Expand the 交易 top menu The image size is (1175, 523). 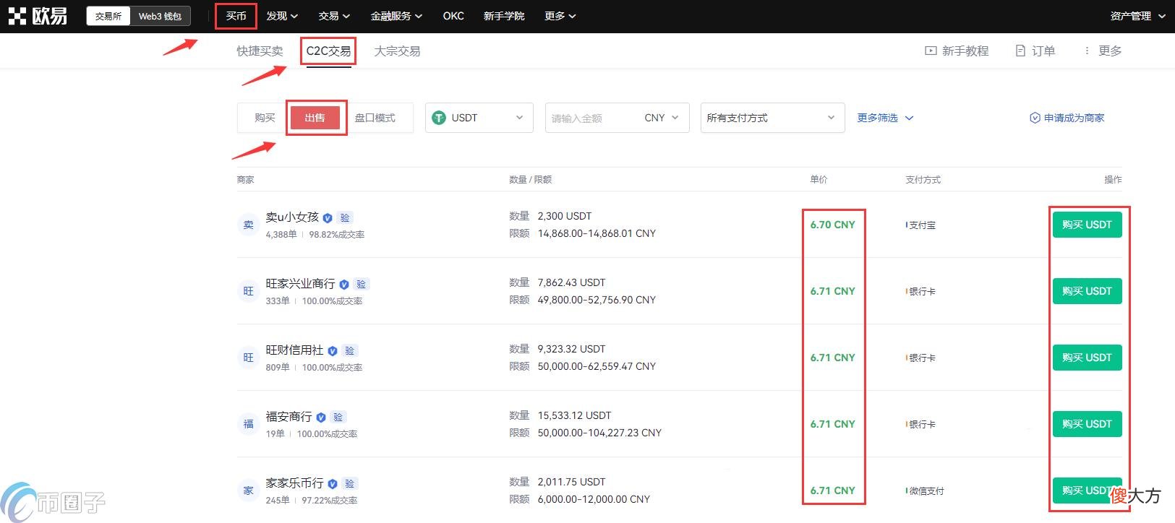click(x=334, y=16)
